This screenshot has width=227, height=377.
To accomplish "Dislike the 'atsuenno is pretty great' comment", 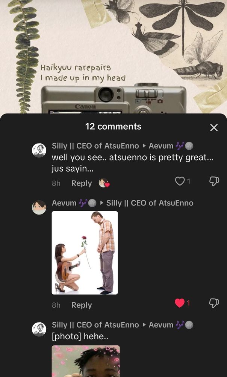I will (x=214, y=181).
